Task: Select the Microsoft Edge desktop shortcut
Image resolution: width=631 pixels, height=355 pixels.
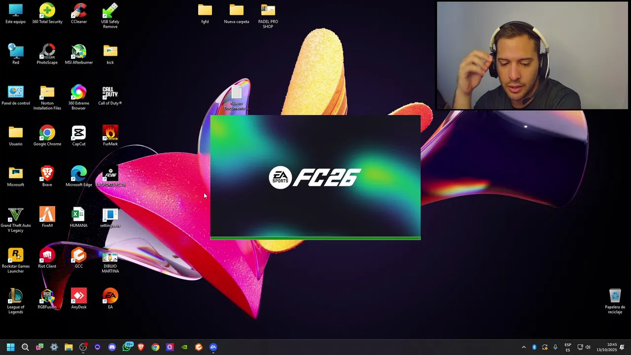Action: (x=79, y=177)
